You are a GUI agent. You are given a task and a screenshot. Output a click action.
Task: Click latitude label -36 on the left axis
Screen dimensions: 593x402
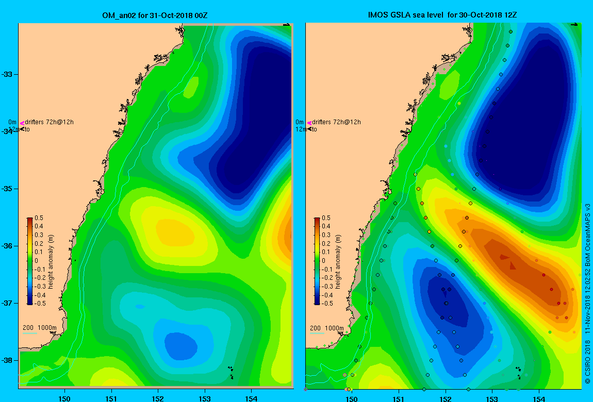(7, 246)
